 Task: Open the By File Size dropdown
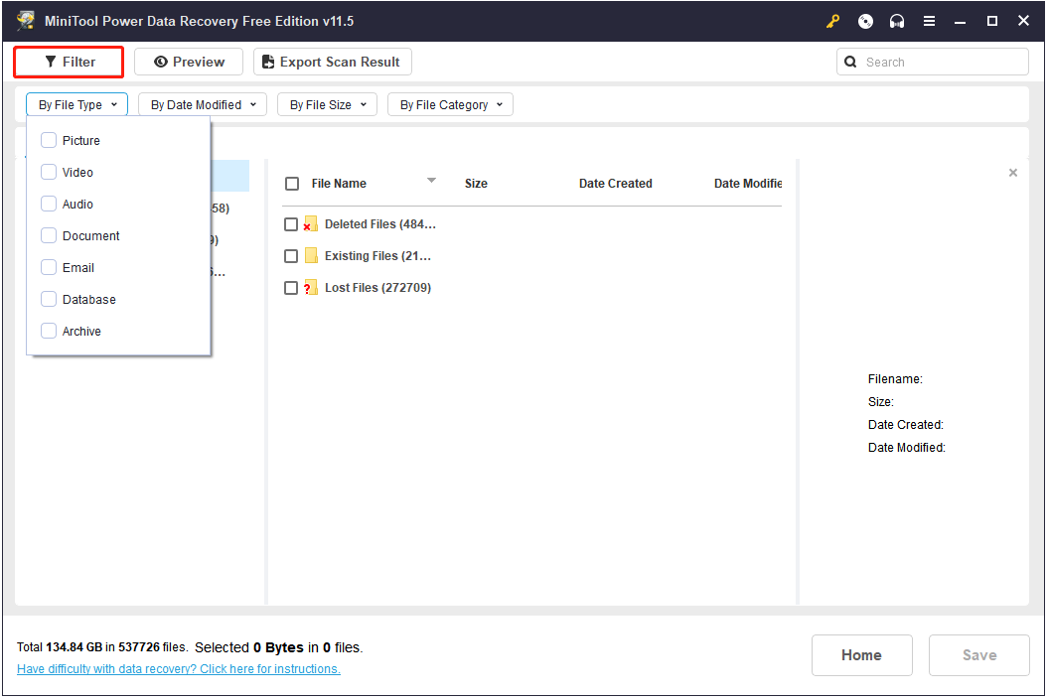tap(328, 105)
